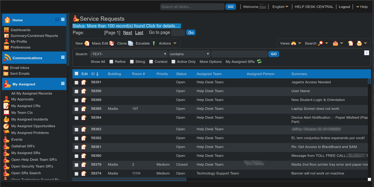Click the My Assigned Opportunities icon

point(6,126)
